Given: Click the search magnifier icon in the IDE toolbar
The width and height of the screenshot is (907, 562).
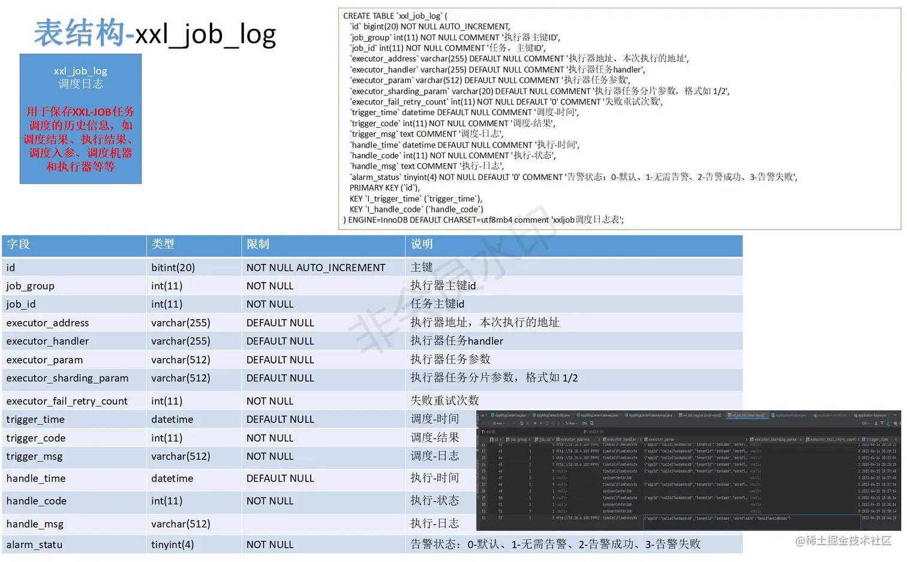Looking at the screenshot, I should pos(592,423).
